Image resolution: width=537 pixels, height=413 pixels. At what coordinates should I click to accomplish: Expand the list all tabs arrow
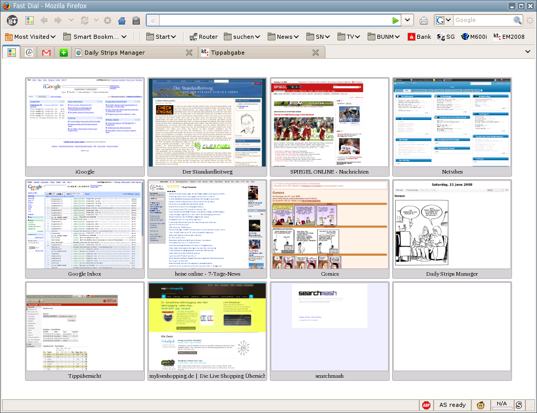[x=527, y=52]
